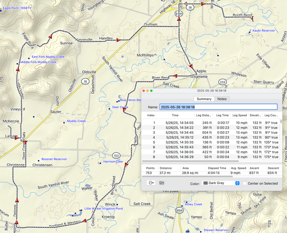Click the 834 ft Descent value

click(x=272, y=173)
